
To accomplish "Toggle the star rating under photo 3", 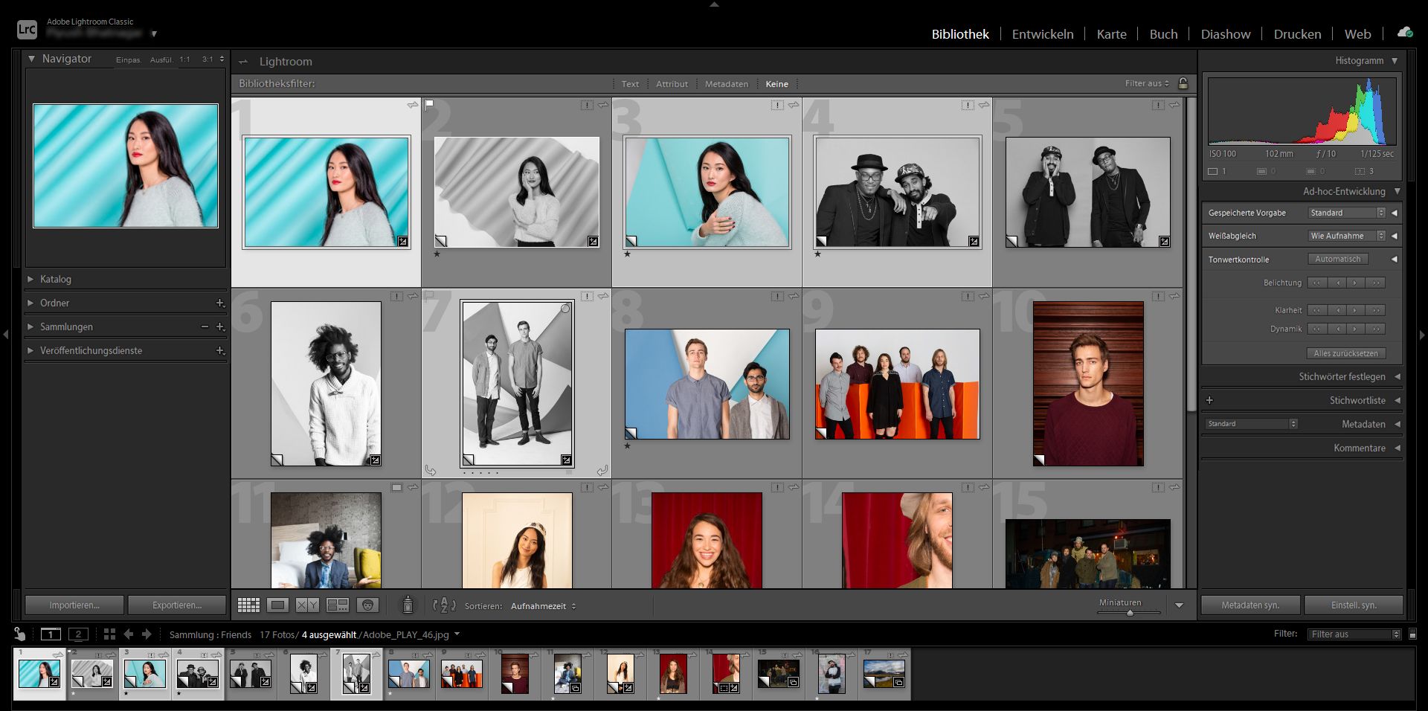I will coord(628,254).
